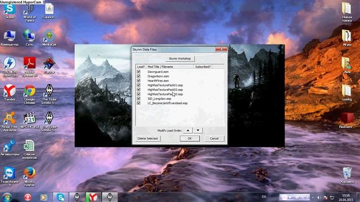Screen dimensions: 360x202
Task: Open the Сеть network icon
Action: (29, 38)
